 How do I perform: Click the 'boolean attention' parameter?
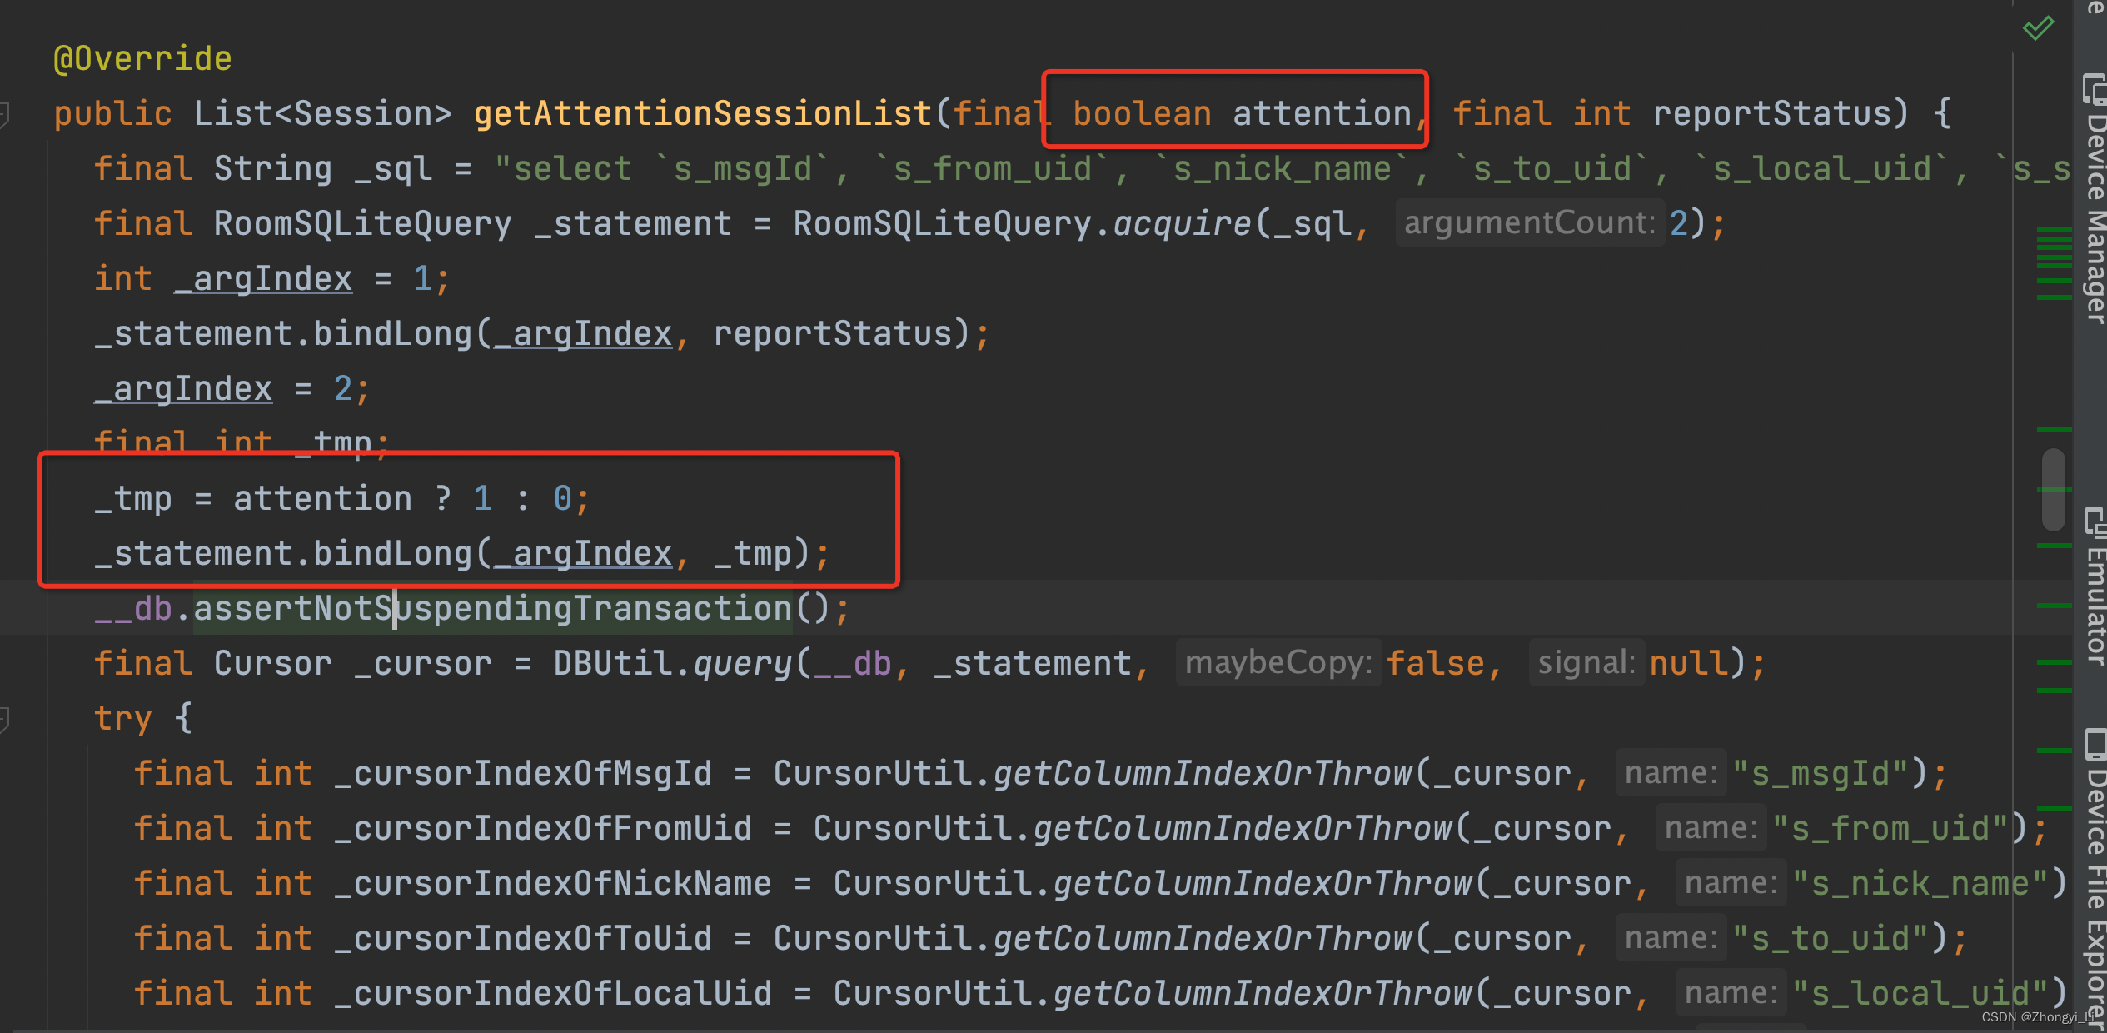pyautogui.click(x=1242, y=113)
